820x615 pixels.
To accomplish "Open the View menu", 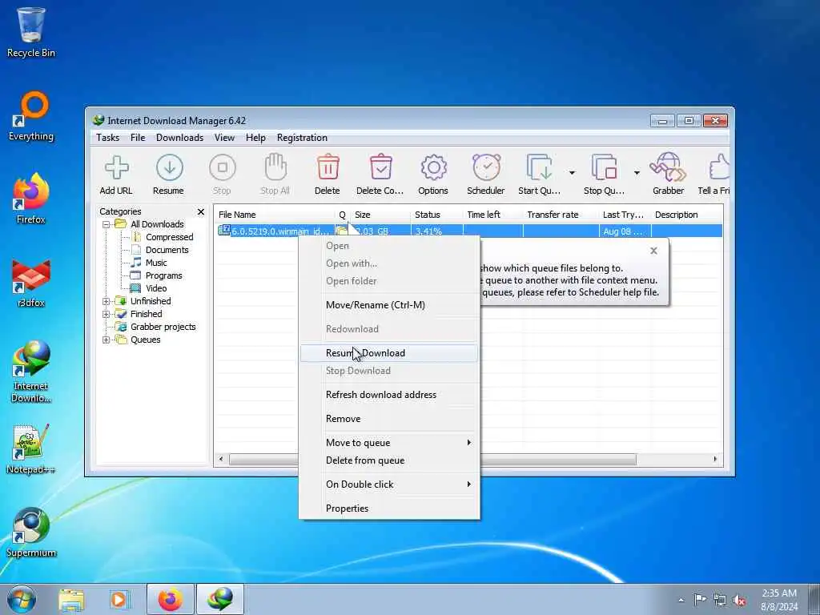I will click(x=224, y=138).
